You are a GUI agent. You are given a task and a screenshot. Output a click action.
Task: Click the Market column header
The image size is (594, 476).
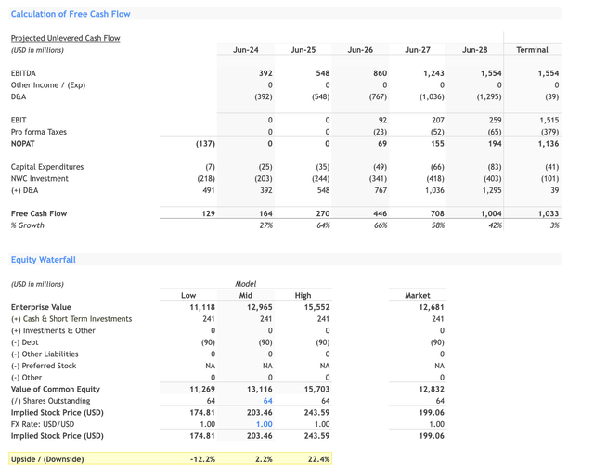click(x=418, y=296)
